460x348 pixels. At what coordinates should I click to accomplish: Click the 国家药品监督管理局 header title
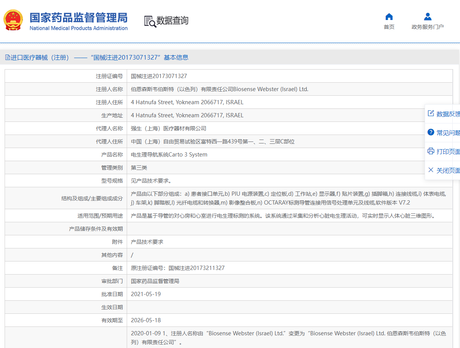(79, 18)
